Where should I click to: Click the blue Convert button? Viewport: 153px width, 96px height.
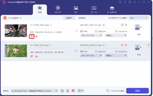137,91
